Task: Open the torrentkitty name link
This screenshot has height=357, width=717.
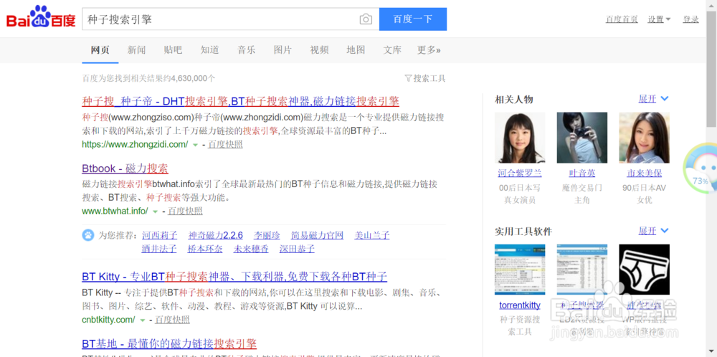Action: [x=520, y=305]
